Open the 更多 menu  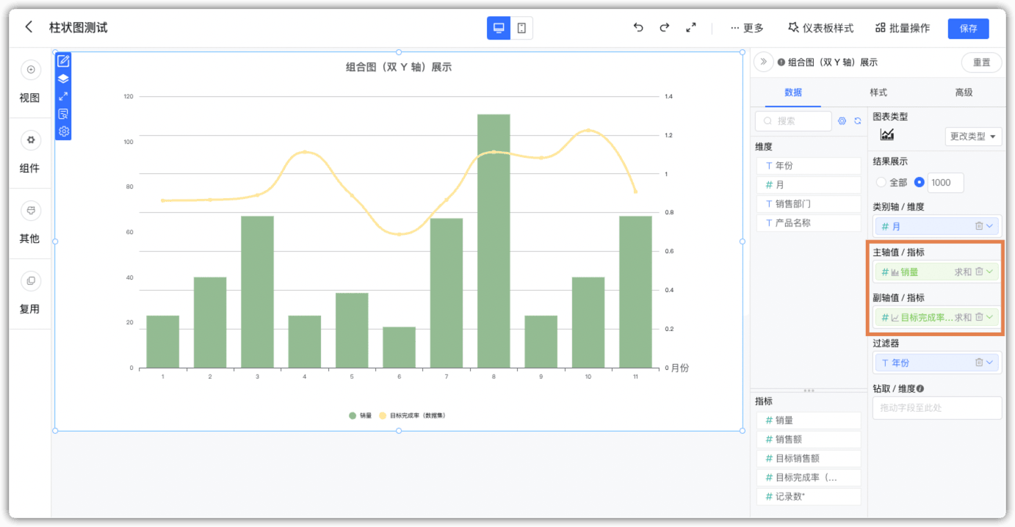click(x=747, y=28)
